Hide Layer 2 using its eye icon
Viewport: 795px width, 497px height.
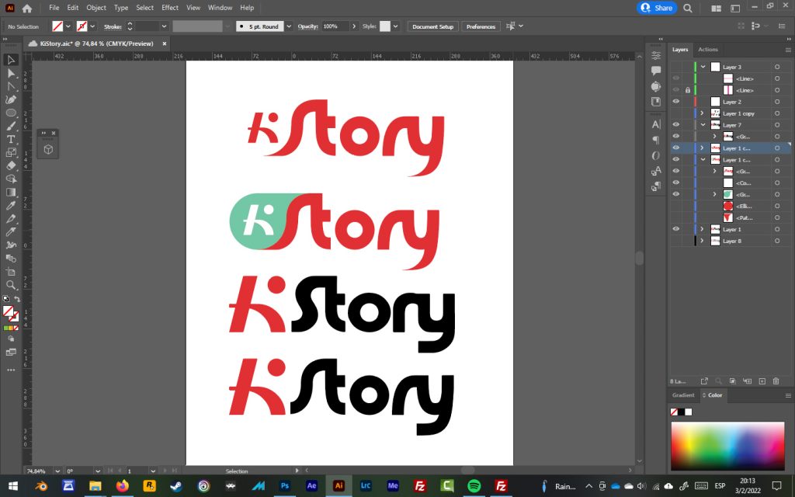tap(675, 102)
